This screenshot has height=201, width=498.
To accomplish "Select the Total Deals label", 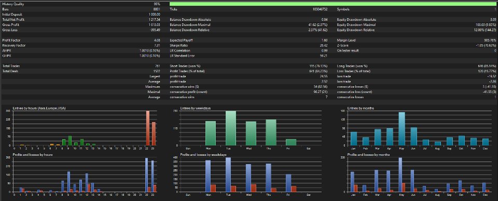I will click(x=10, y=71).
